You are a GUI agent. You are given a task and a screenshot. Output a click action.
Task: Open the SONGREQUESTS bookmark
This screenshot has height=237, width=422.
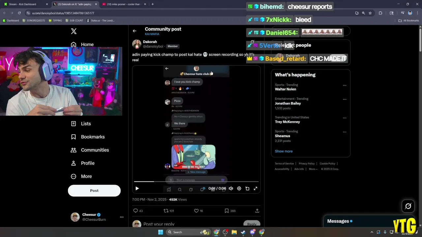click(34, 20)
